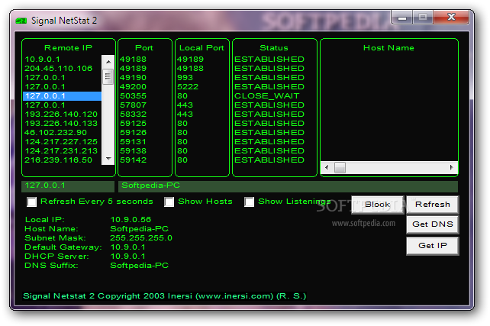
Task: Click the Remote IP list scrollbar thumb
Action: (x=108, y=76)
